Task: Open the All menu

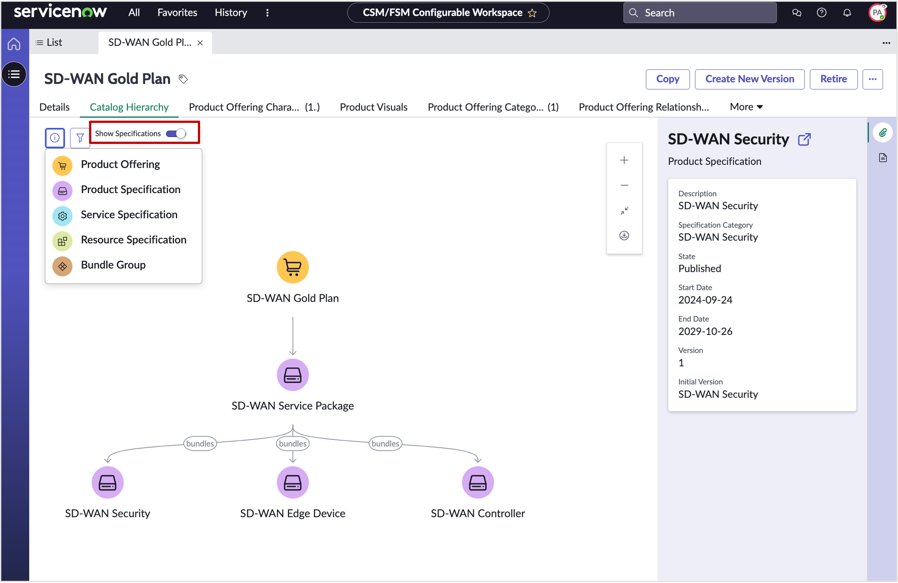Action: pos(134,12)
